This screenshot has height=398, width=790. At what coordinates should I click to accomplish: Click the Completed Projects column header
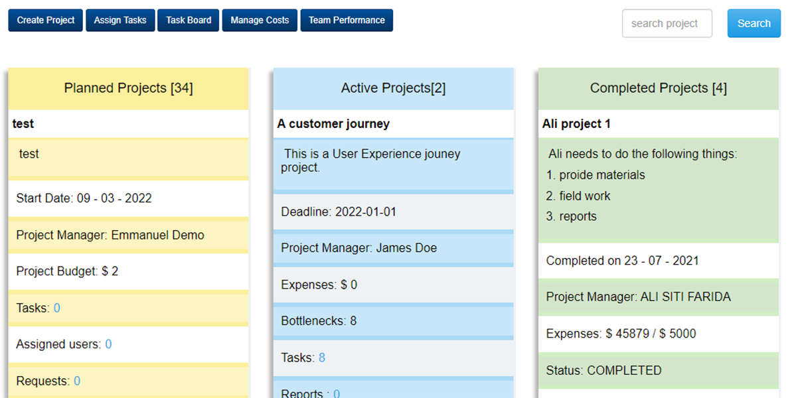point(658,88)
